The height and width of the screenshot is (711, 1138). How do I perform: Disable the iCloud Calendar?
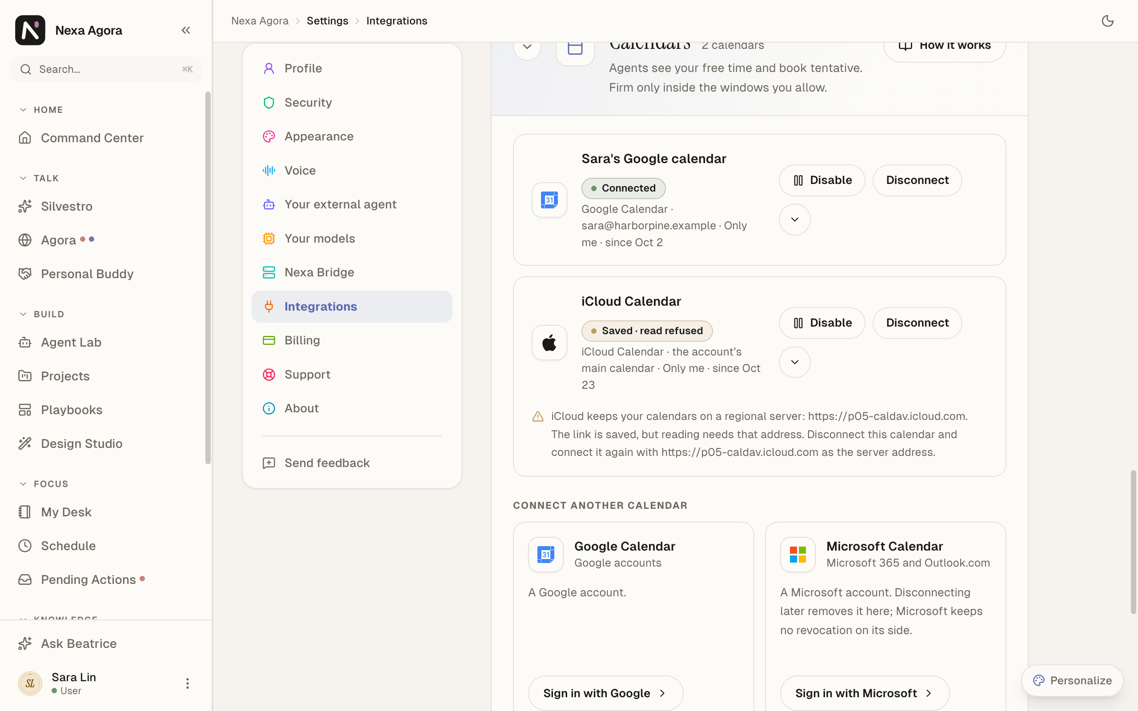coord(821,323)
